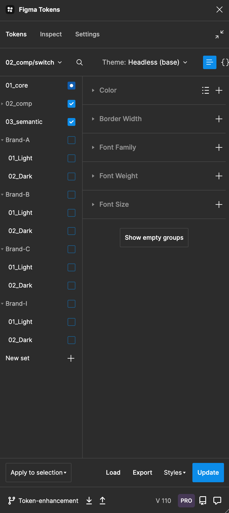Open the Styles dropdown menu
This screenshot has width=229, height=513.
[175, 472]
